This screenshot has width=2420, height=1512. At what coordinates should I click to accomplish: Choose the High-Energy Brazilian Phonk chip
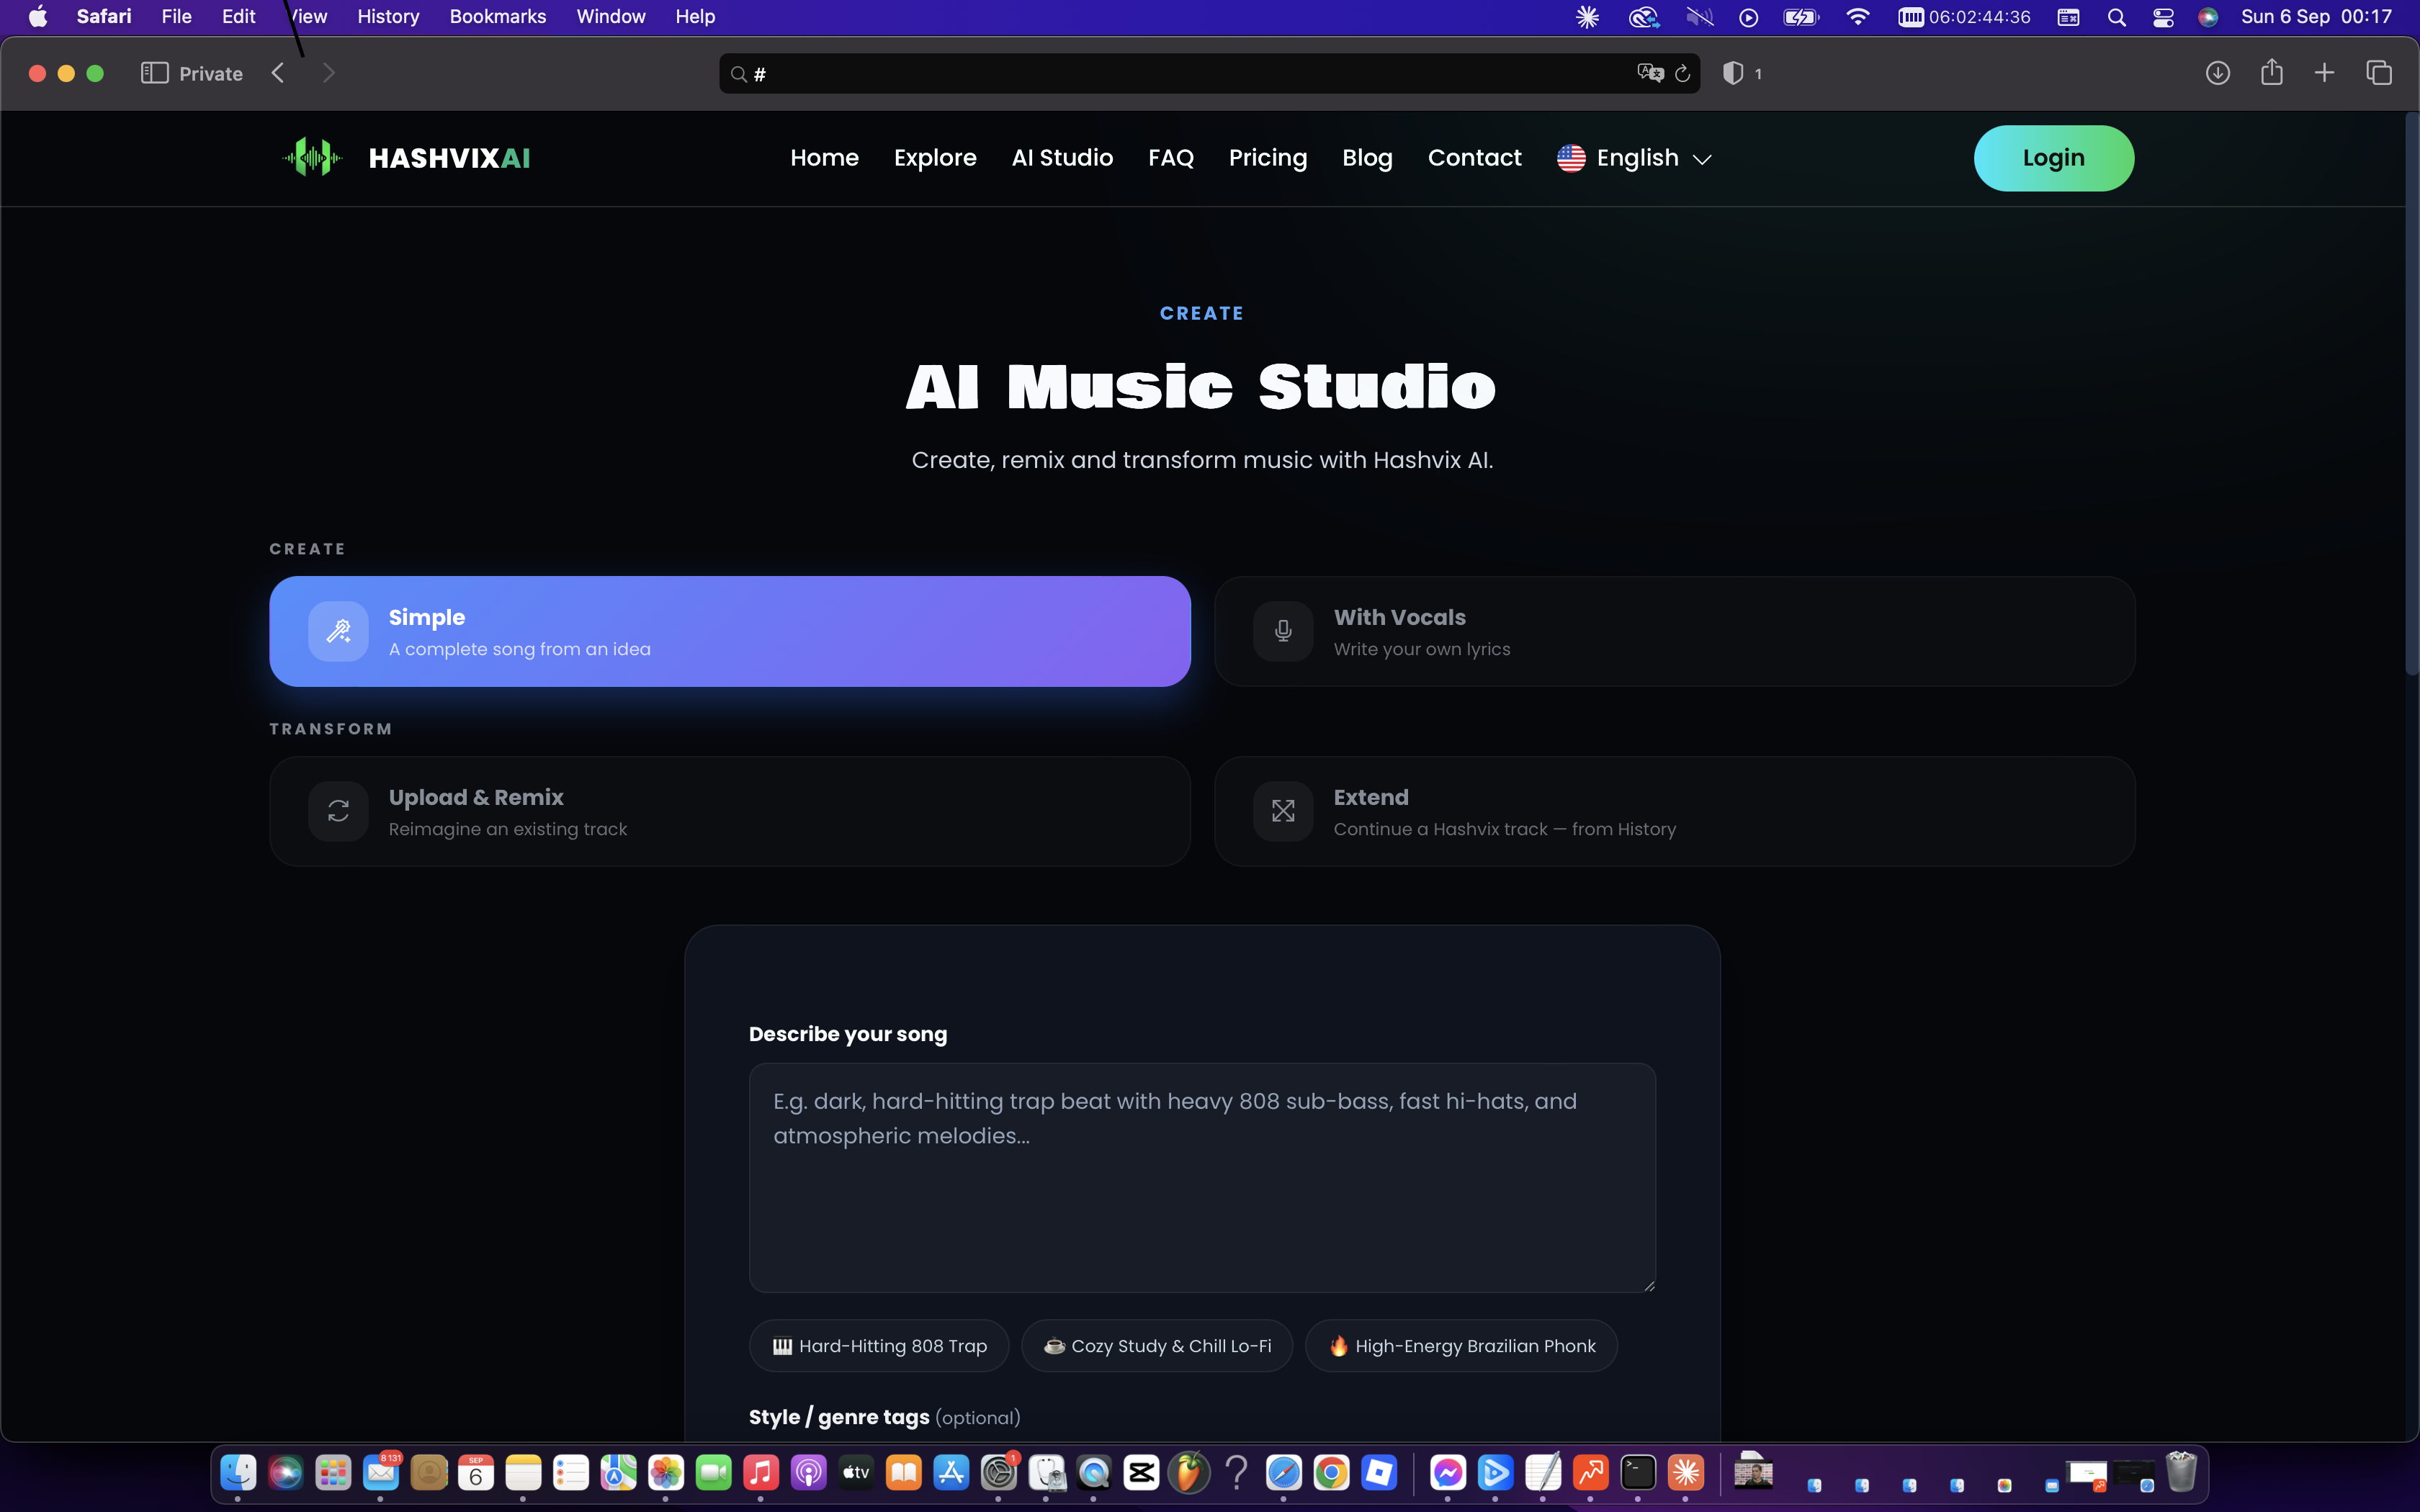point(1461,1346)
